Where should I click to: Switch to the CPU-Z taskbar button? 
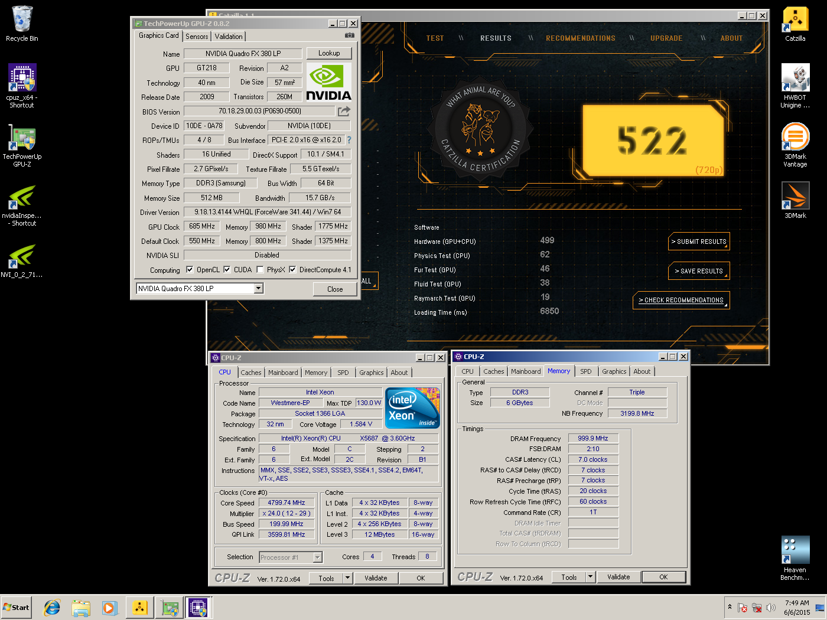pyautogui.click(x=198, y=608)
